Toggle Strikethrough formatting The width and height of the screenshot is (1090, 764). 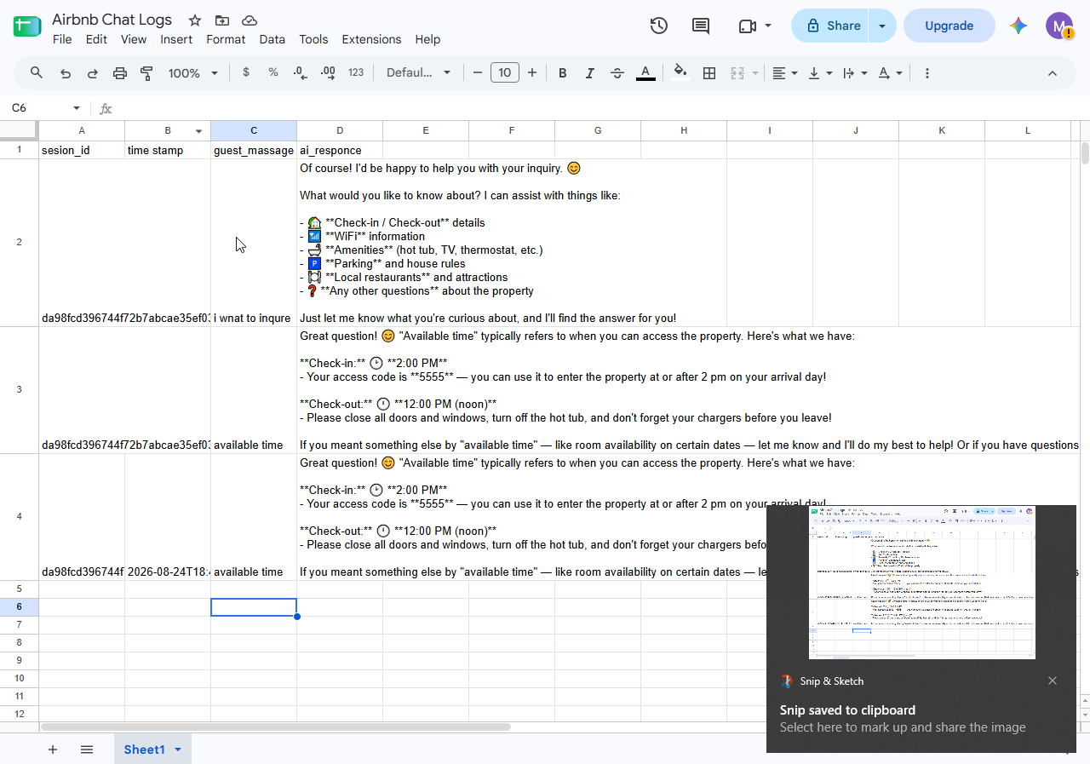[617, 73]
